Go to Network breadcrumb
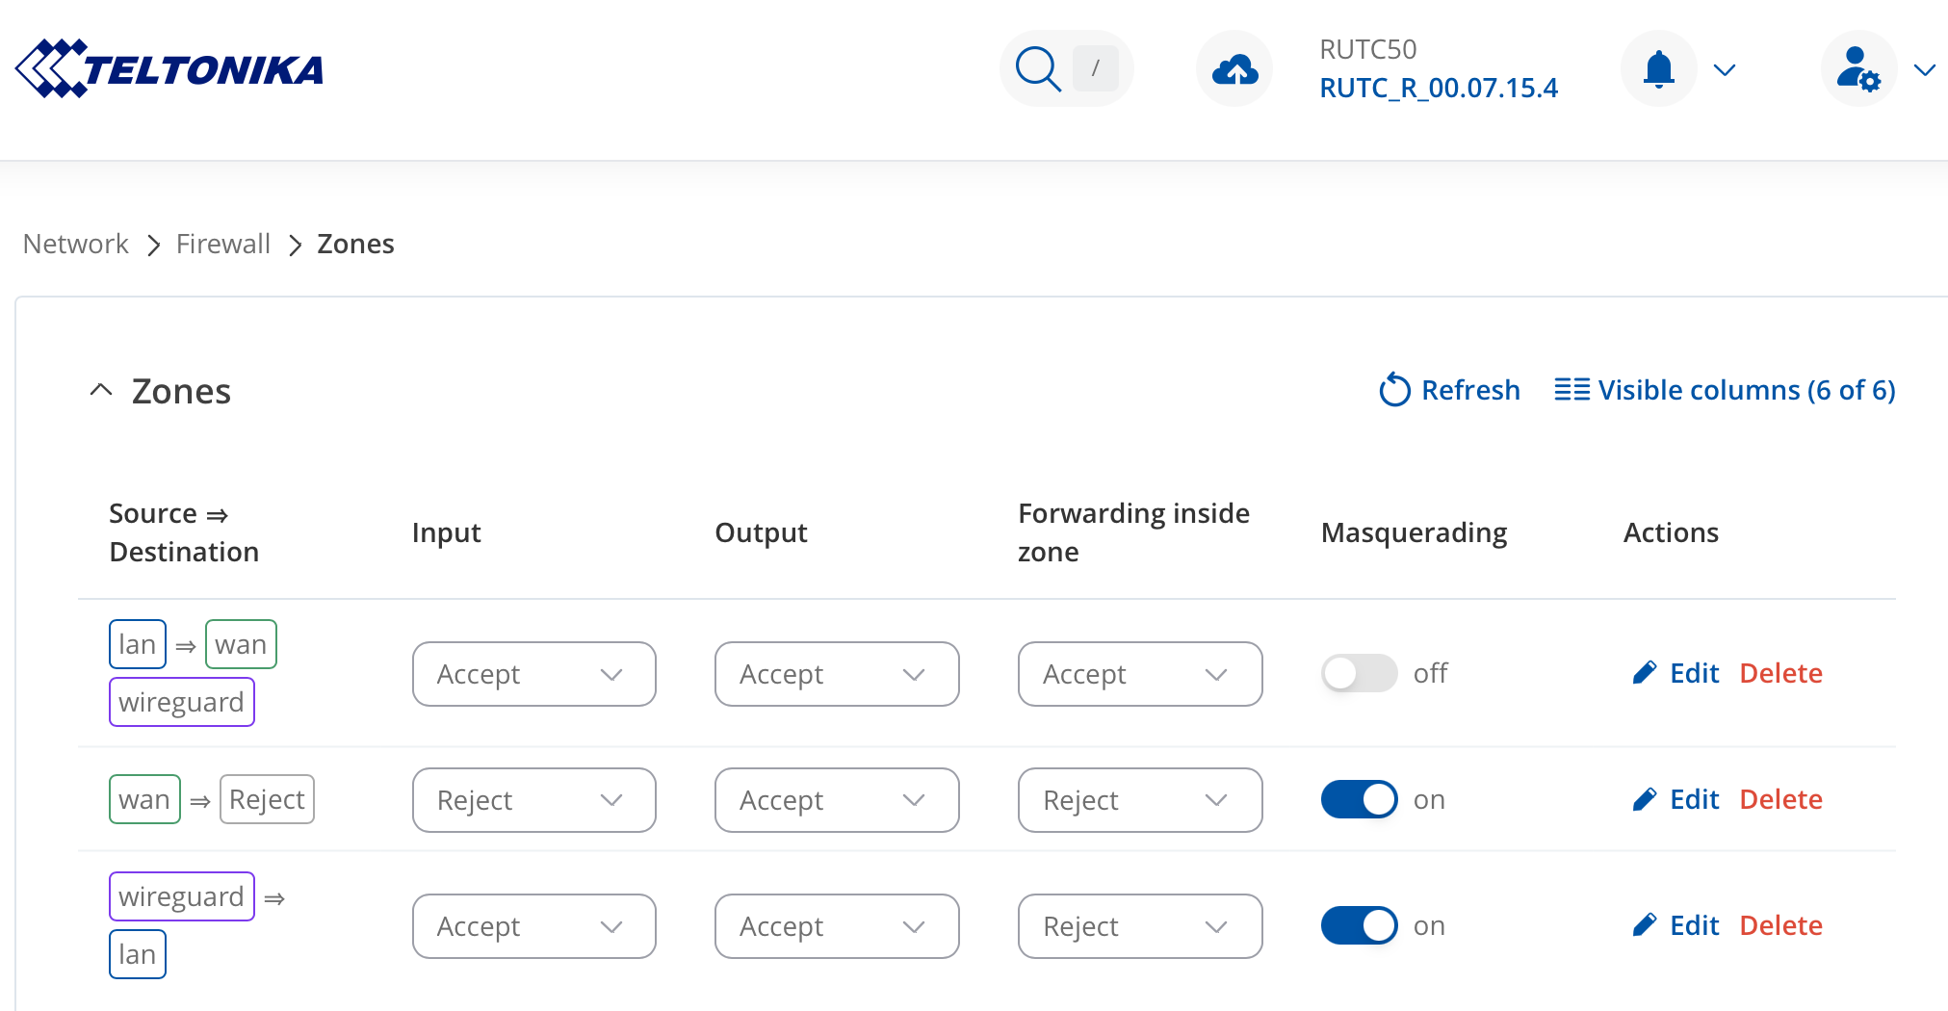This screenshot has width=1948, height=1011. [76, 244]
